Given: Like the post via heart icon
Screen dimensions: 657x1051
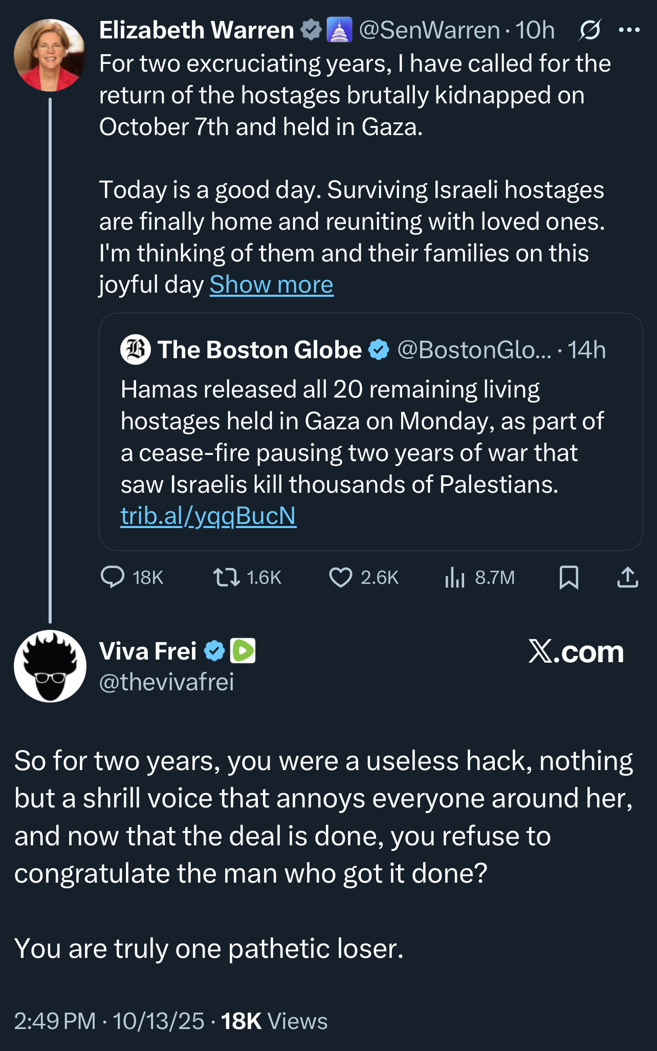Looking at the screenshot, I should coord(340,577).
